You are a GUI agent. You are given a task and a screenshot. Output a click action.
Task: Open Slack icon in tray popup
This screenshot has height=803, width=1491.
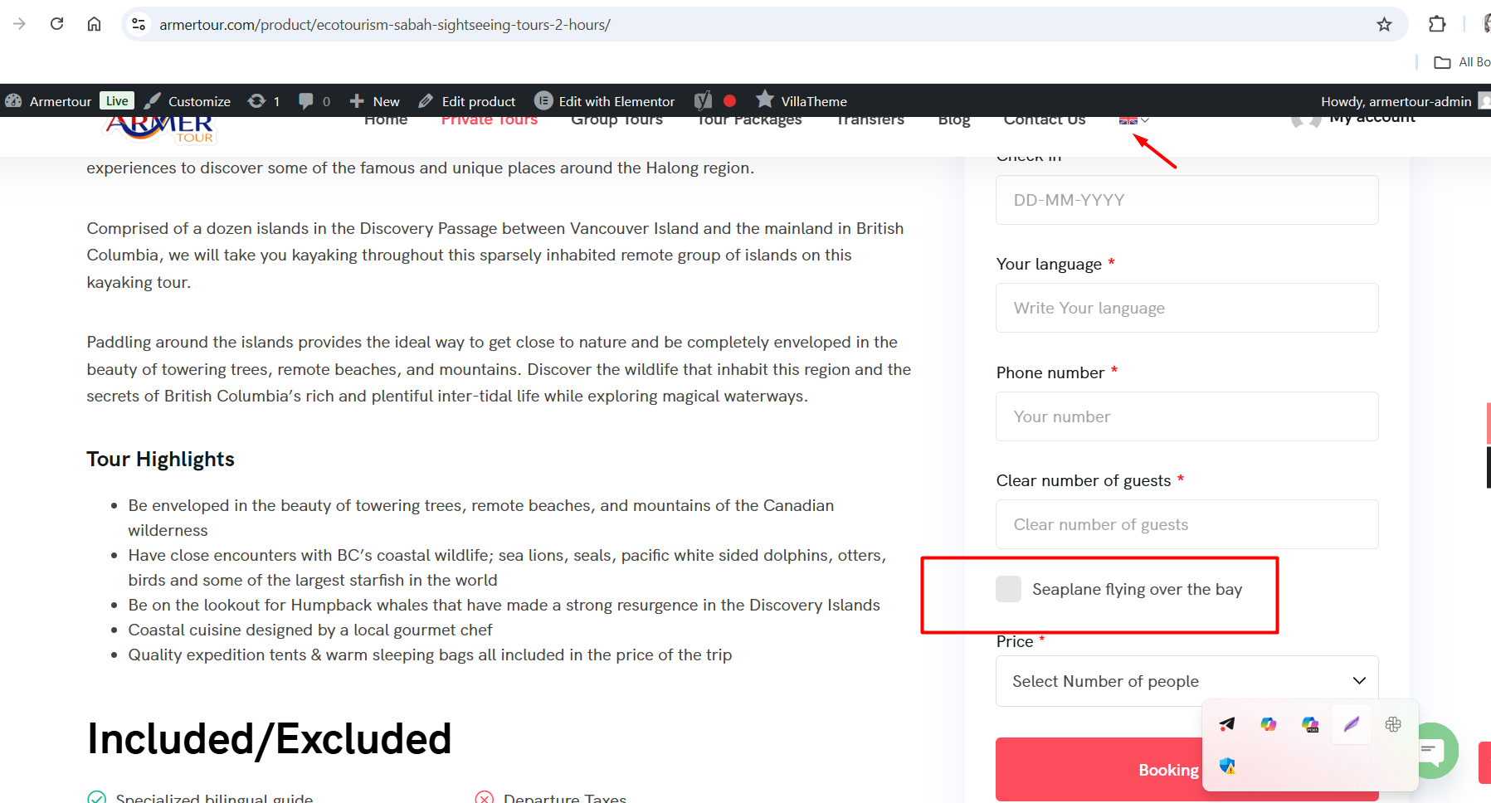(1393, 724)
